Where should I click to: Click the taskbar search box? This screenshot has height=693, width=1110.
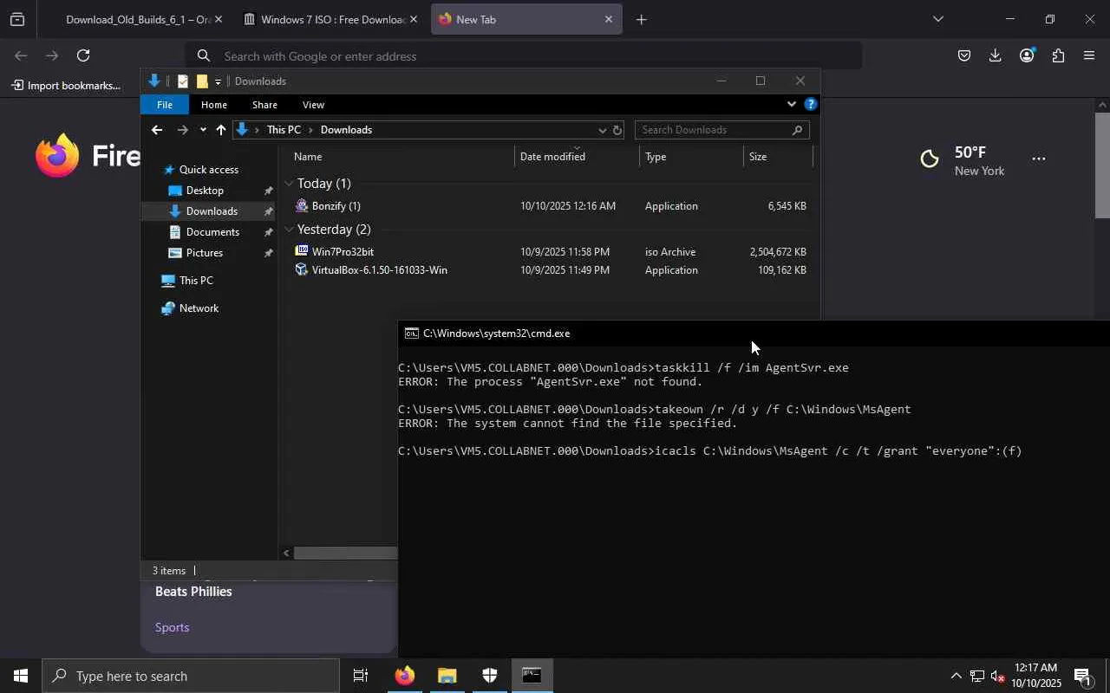pos(191,677)
